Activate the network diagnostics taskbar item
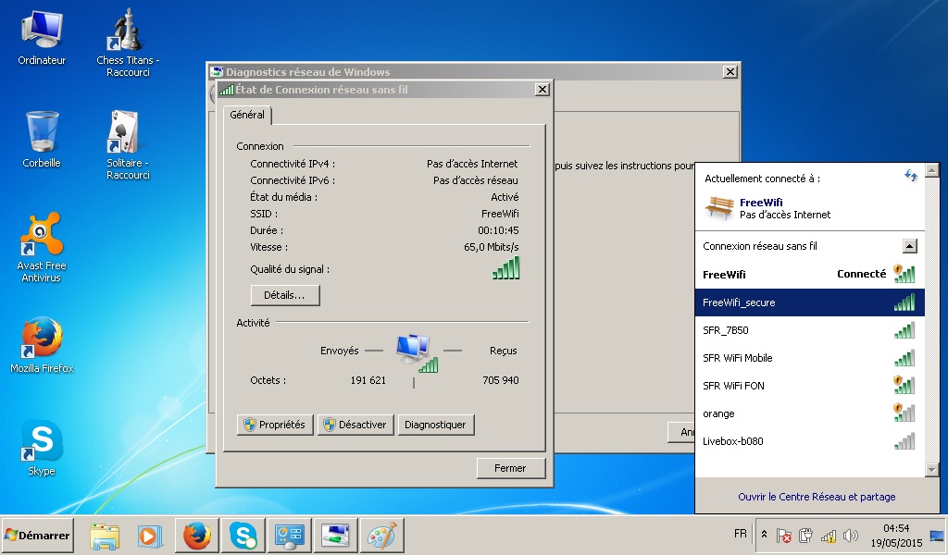 (x=335, y=536)
